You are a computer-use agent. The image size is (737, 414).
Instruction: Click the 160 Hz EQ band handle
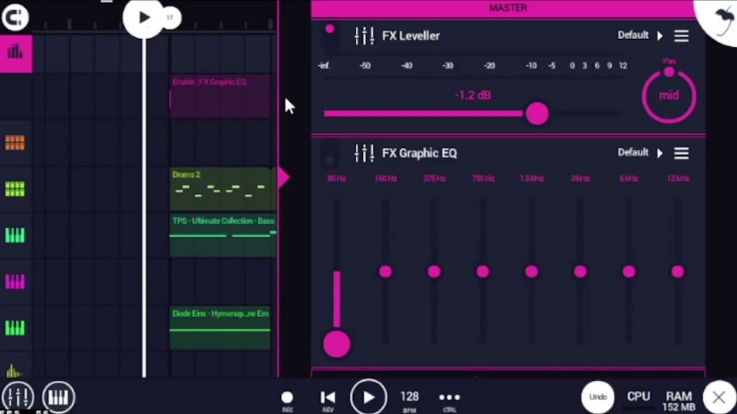pyautogui.click(x=385, y=271)
